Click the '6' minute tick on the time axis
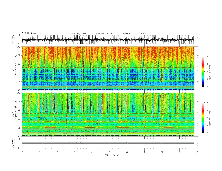 click(x=127, y=152)
